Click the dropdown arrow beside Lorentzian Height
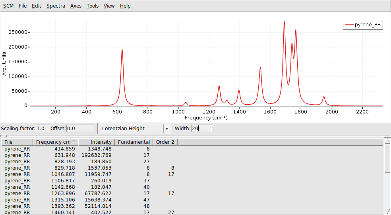The image size is (391, 215). point(166,129)
